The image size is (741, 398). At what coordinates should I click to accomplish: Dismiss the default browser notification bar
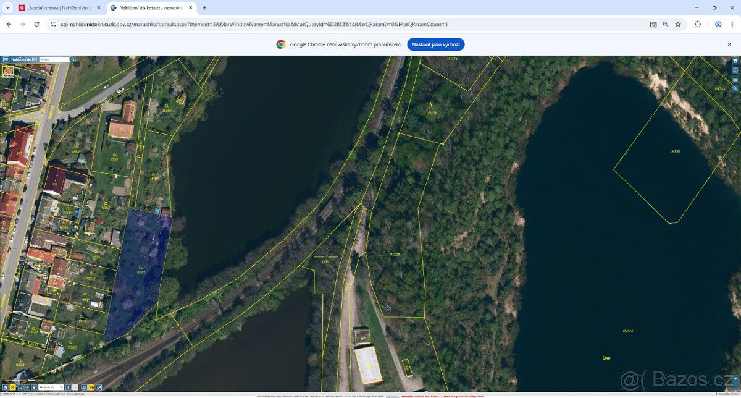pos(729,44)
